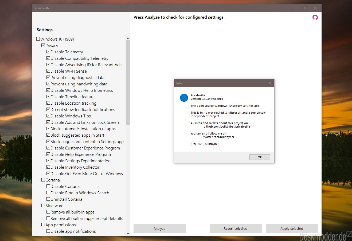Check Remove all built-in apps
The height and width of the screenshot is (241, 352).
(48, 212)
